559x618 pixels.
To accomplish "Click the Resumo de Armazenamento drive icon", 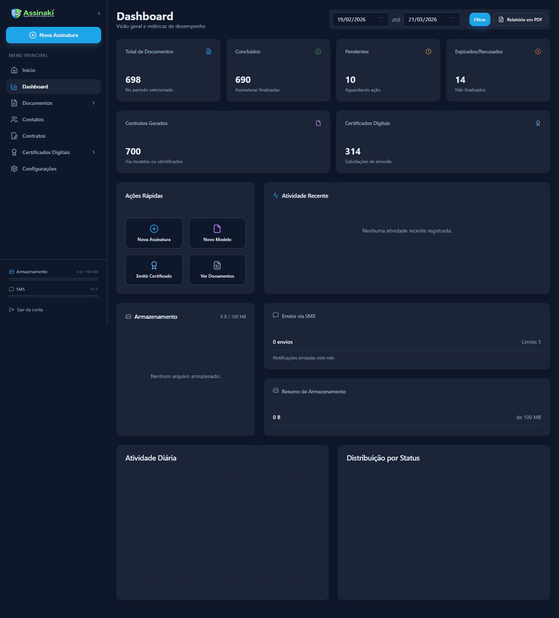I will (276, 391).
